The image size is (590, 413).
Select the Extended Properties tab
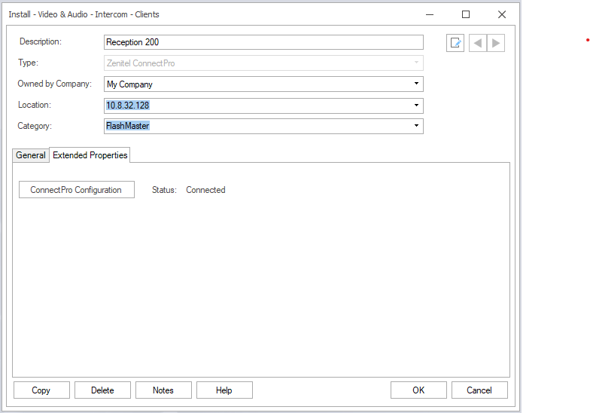[90, 155]
